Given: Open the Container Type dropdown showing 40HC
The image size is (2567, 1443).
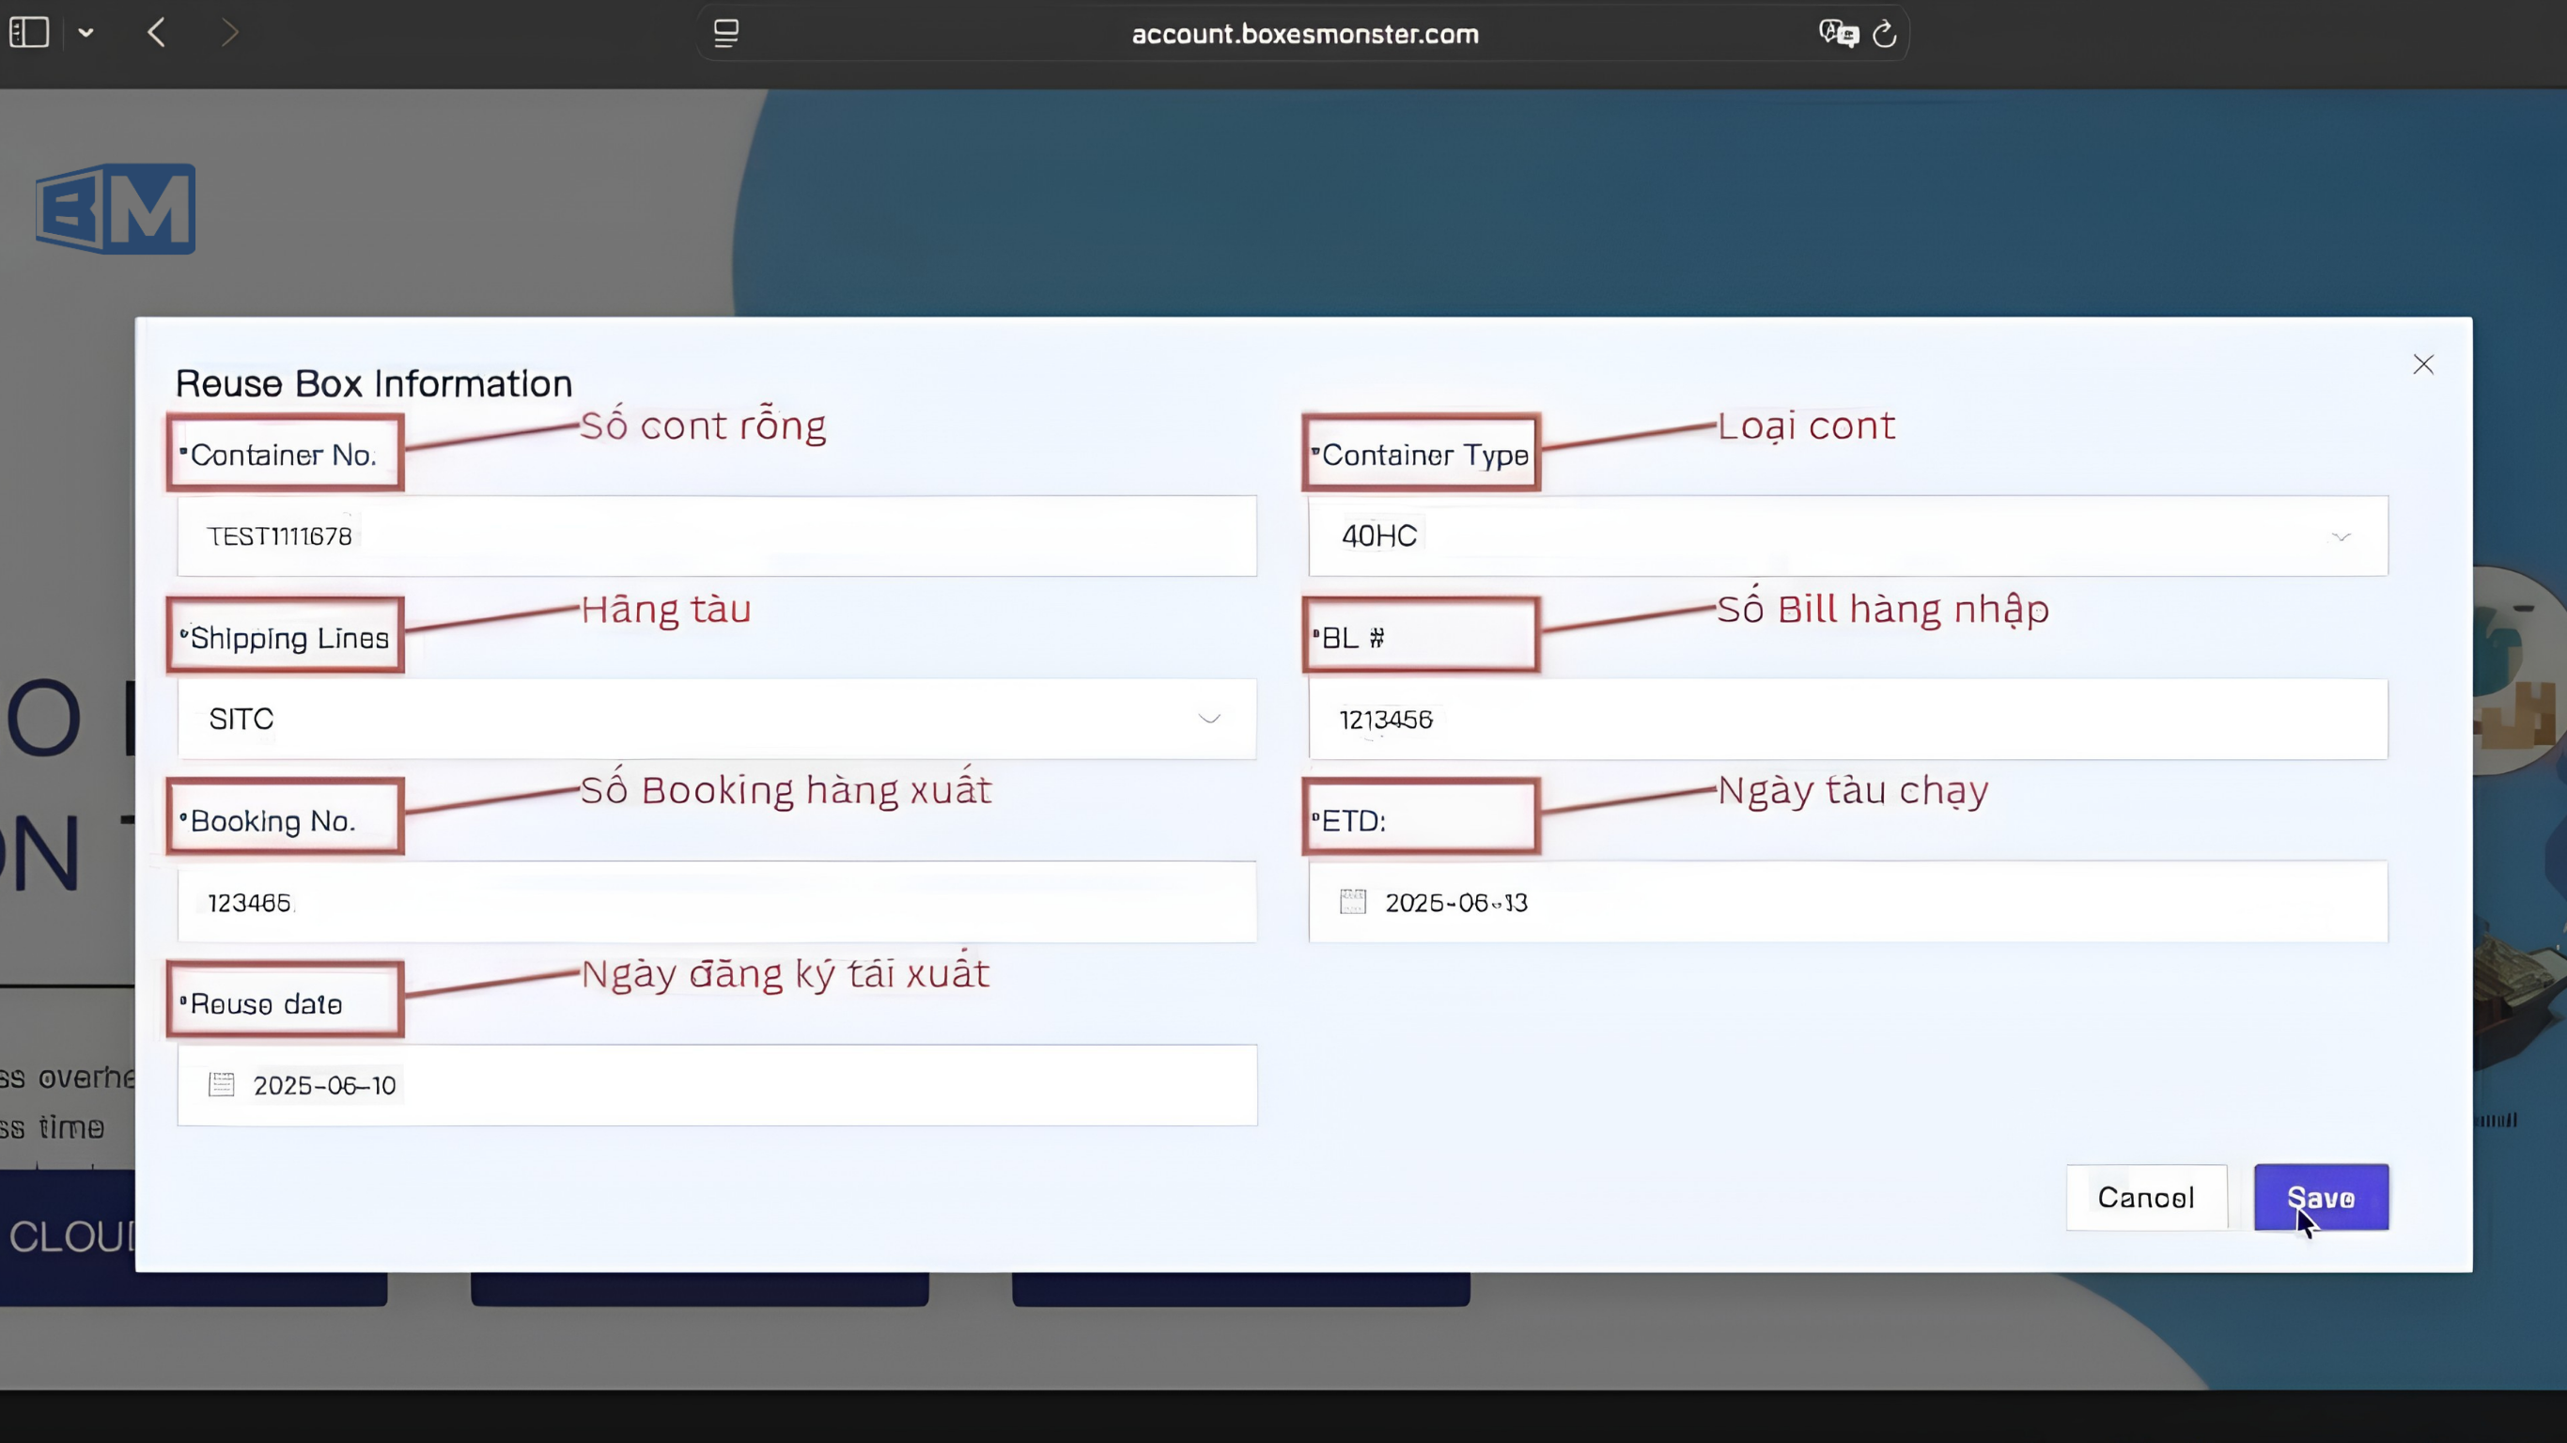Looking at the screenshot, I should [x=1847, y=536].
